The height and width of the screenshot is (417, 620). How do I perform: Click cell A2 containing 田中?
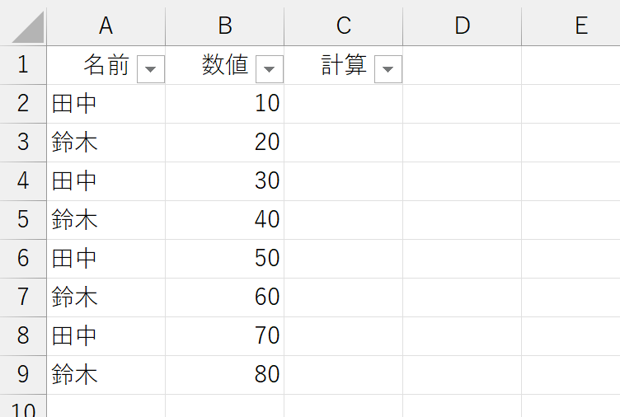(x=106, y=104)
